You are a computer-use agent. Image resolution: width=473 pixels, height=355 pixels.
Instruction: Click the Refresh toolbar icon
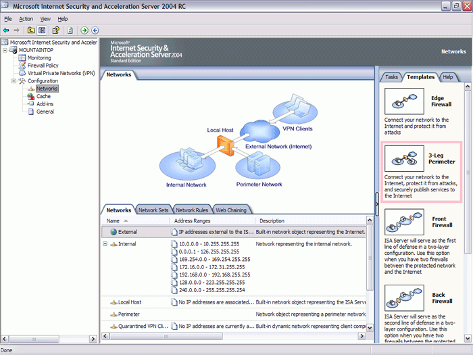[70, 30]
